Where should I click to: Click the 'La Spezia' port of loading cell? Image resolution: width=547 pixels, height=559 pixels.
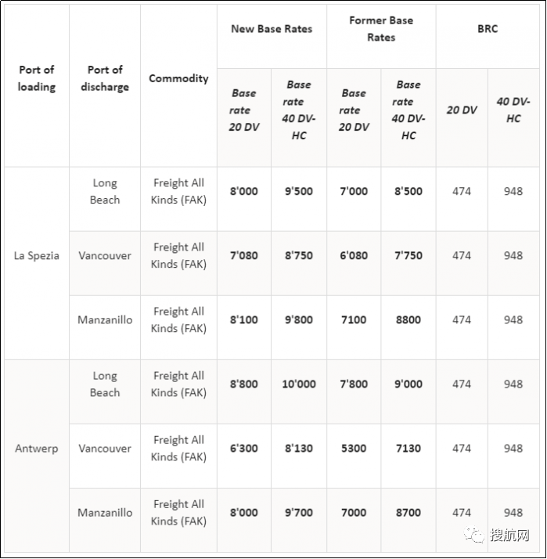(x=37, y=255)
